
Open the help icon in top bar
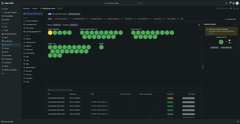point(226,3)
